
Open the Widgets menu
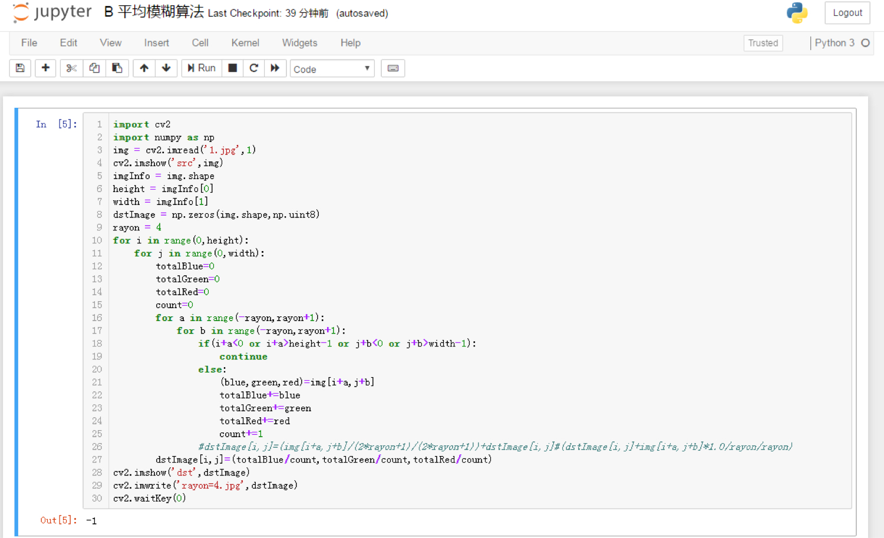click(x=299, y=43)
